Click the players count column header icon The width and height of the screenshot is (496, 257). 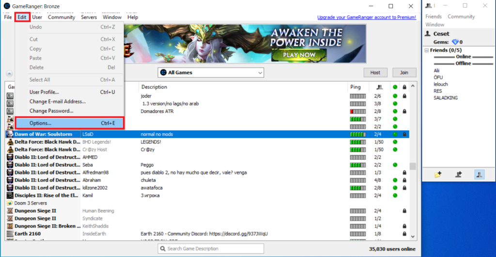(379, 87)
